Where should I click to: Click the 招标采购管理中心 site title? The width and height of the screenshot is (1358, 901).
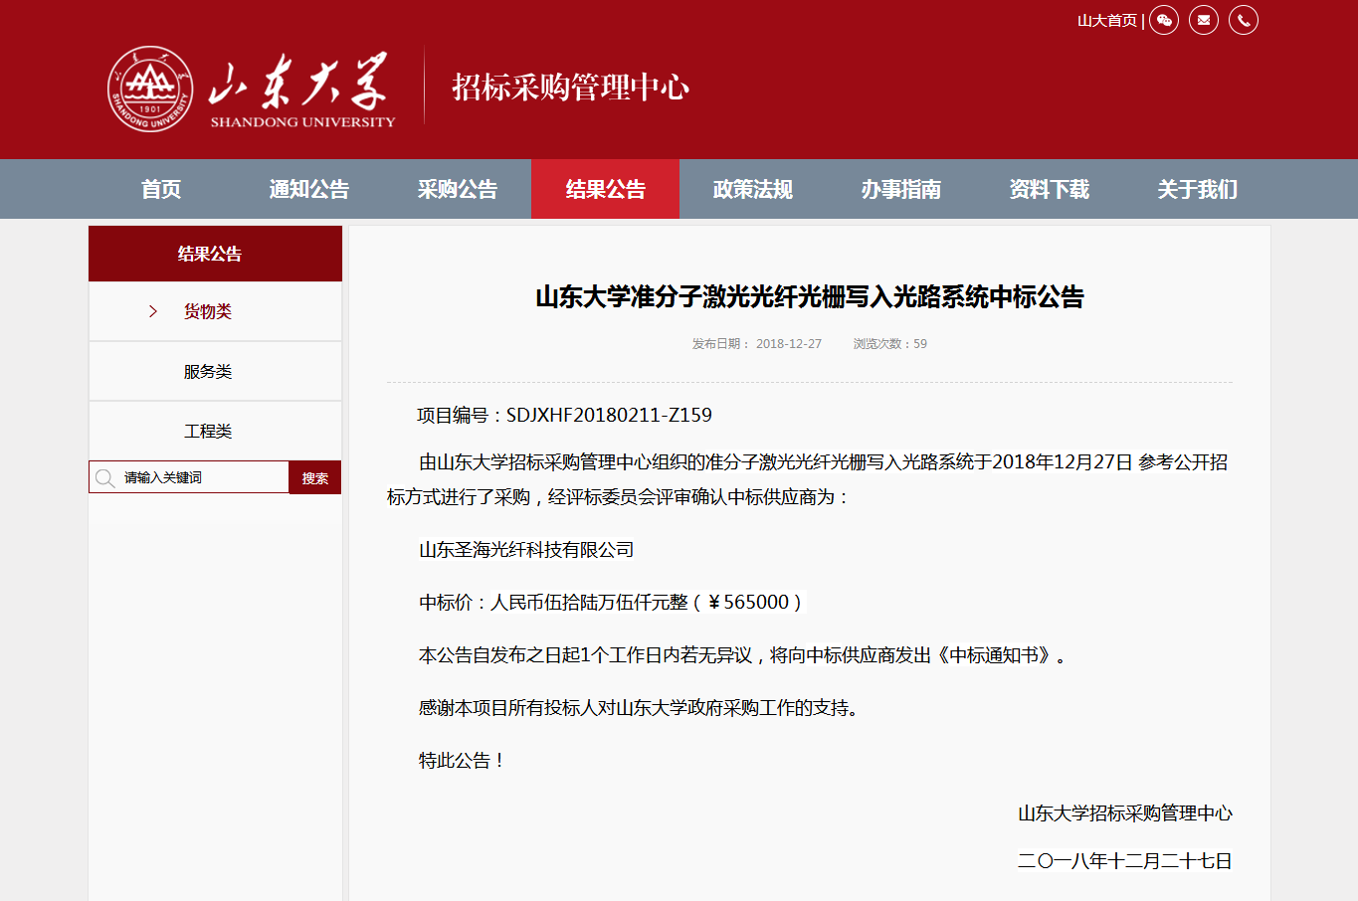pos(570,88)
